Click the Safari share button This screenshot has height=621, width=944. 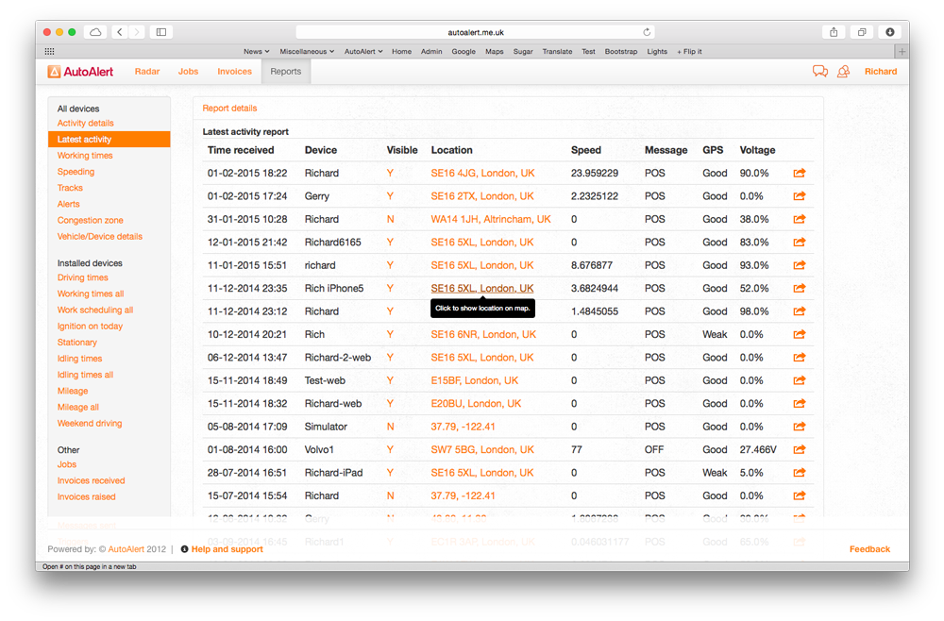834,32
